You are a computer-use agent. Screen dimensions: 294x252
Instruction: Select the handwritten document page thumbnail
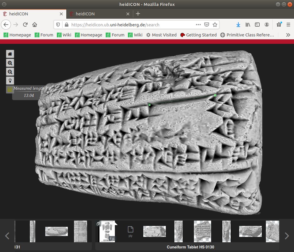click(81, 231)
